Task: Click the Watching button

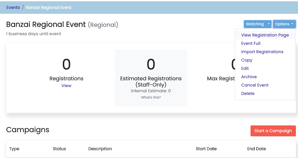Action: point(255,24)
